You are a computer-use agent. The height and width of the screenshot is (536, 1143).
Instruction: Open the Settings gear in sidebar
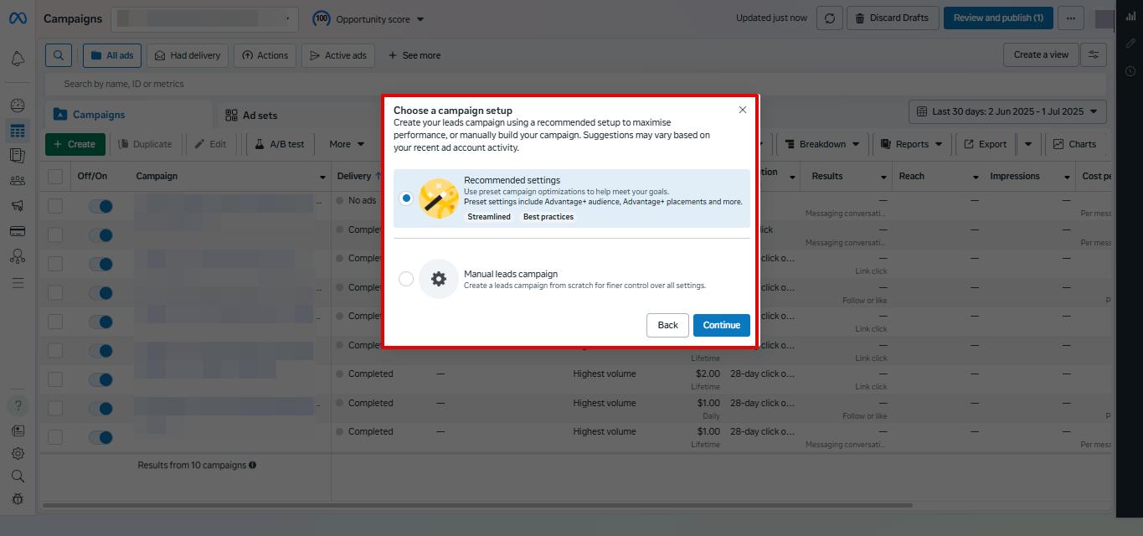(x=18, y=453)
